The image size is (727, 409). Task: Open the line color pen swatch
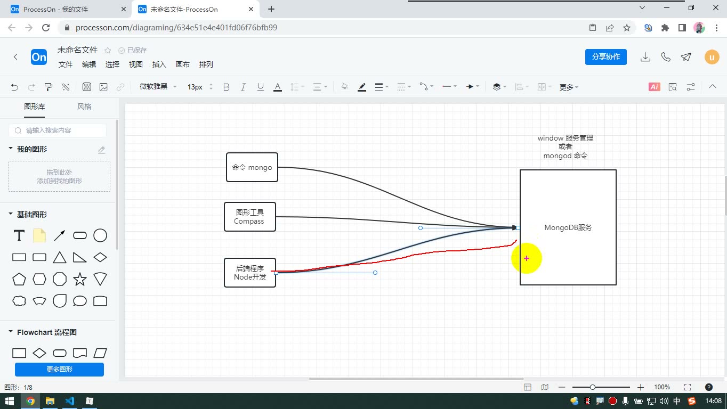tap(362, 87)
